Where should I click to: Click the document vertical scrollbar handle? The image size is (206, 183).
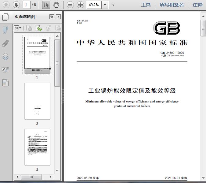[203, 28]
